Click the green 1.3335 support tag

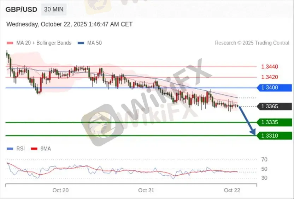[x=274, y=122]
